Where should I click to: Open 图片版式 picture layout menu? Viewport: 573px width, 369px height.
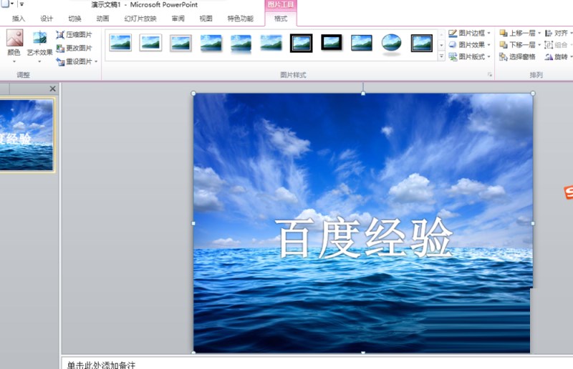(x=469, y=56)
